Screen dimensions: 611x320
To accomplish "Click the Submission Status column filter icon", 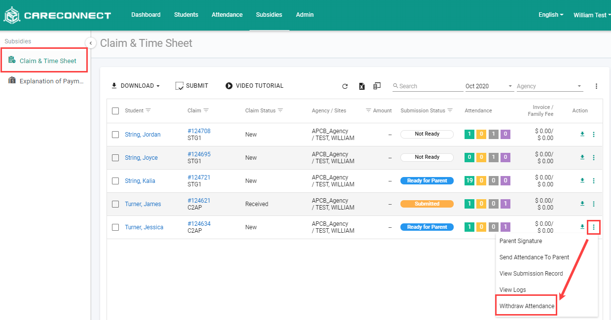I will [450, 110].
